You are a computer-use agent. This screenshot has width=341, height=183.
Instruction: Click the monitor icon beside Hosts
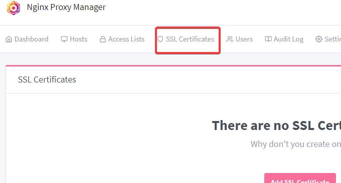pos(64,39)
